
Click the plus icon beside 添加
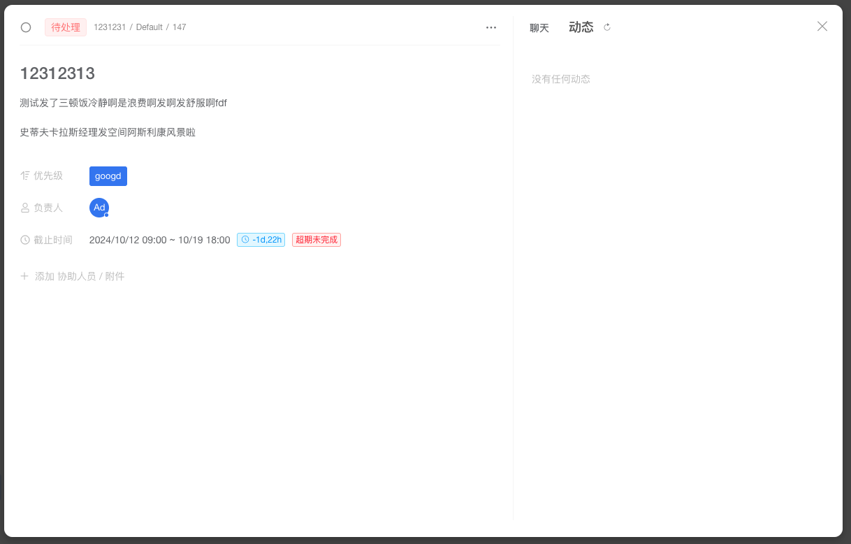[24, 276]
